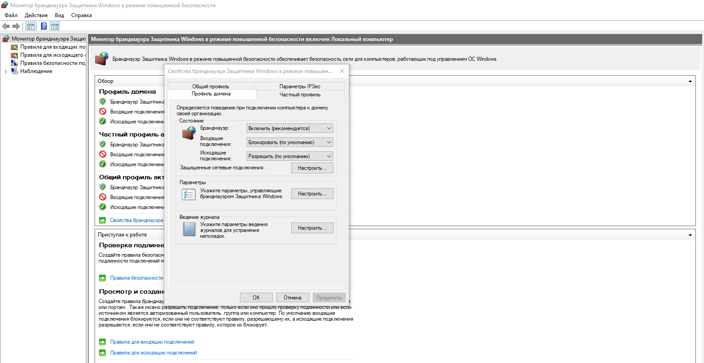Click the root firewall monitor icon in the tree
This screenshot has height=363, width=704.
pos(6,39)
